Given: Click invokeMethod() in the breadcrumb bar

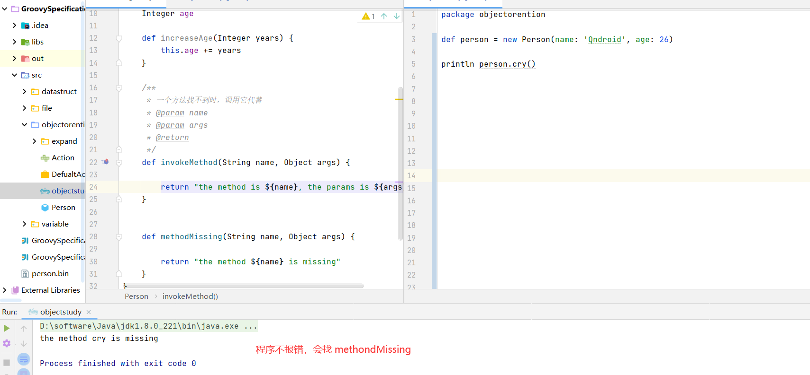Looking at the screenshot, I should pos(190,297).
